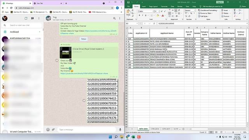249x140 pixels.
Task: Open Excel from the taskbar
Action: tap(133, 137)
